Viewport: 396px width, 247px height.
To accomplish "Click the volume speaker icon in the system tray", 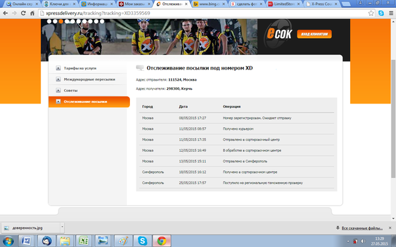I will click(363, 241).
